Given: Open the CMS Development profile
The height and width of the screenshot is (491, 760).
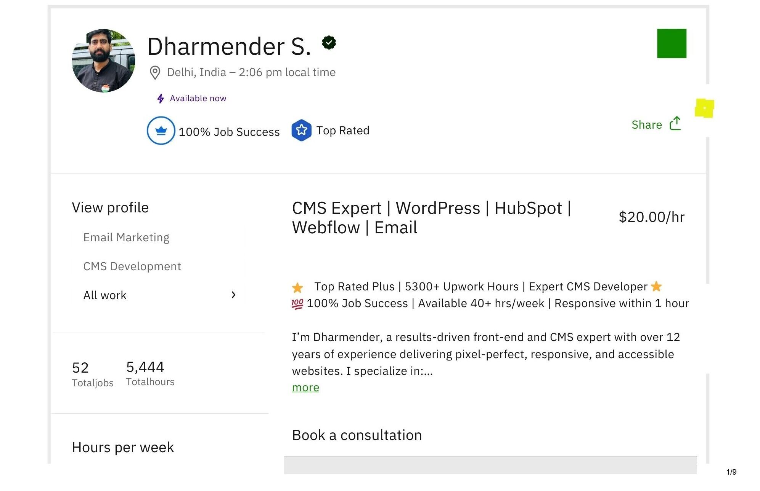Looking at the screenshot, I should (132, 266).
